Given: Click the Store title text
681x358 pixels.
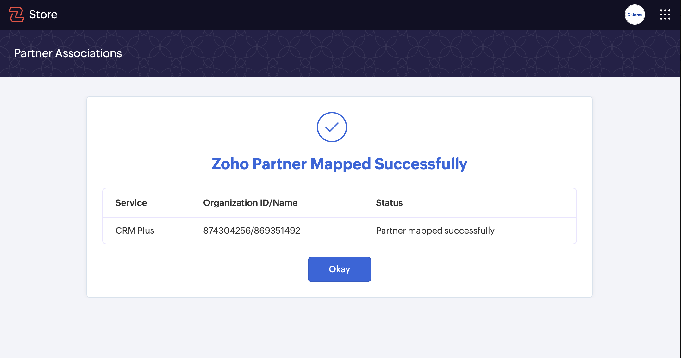Looking at the screenshot, I should (x=43, y=15).
